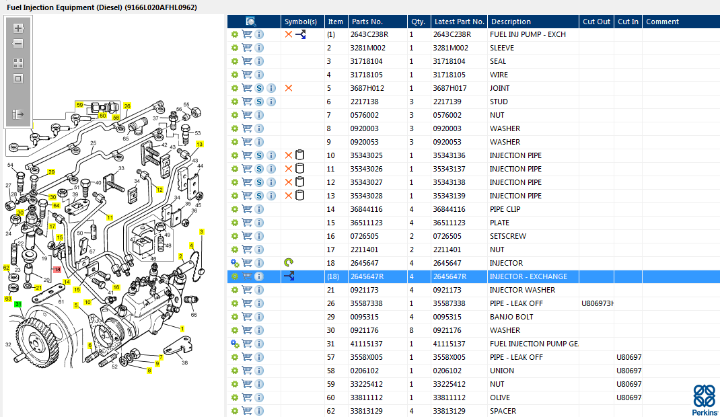The image size is (720, 417).
Task: Click the green gear icon for SEAL row
Action: 235,61
